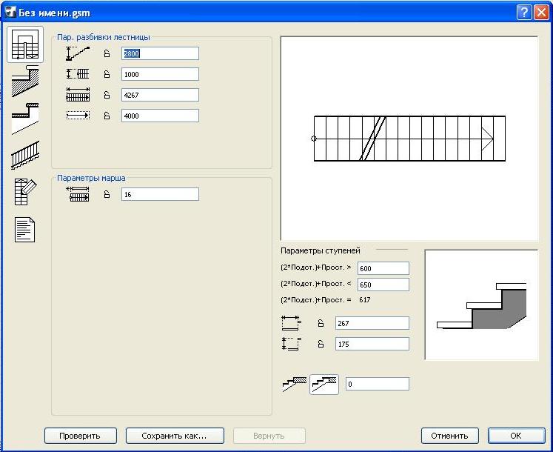Open the help question-mark button
This screenshot has height=452, width=553.
pos(524,13)
